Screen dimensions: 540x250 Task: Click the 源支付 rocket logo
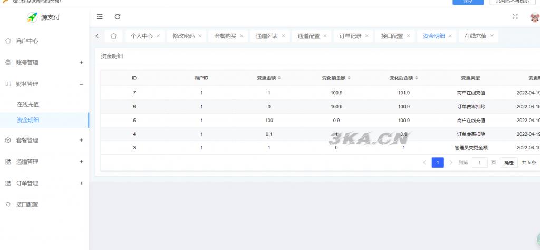click(33, 17)
